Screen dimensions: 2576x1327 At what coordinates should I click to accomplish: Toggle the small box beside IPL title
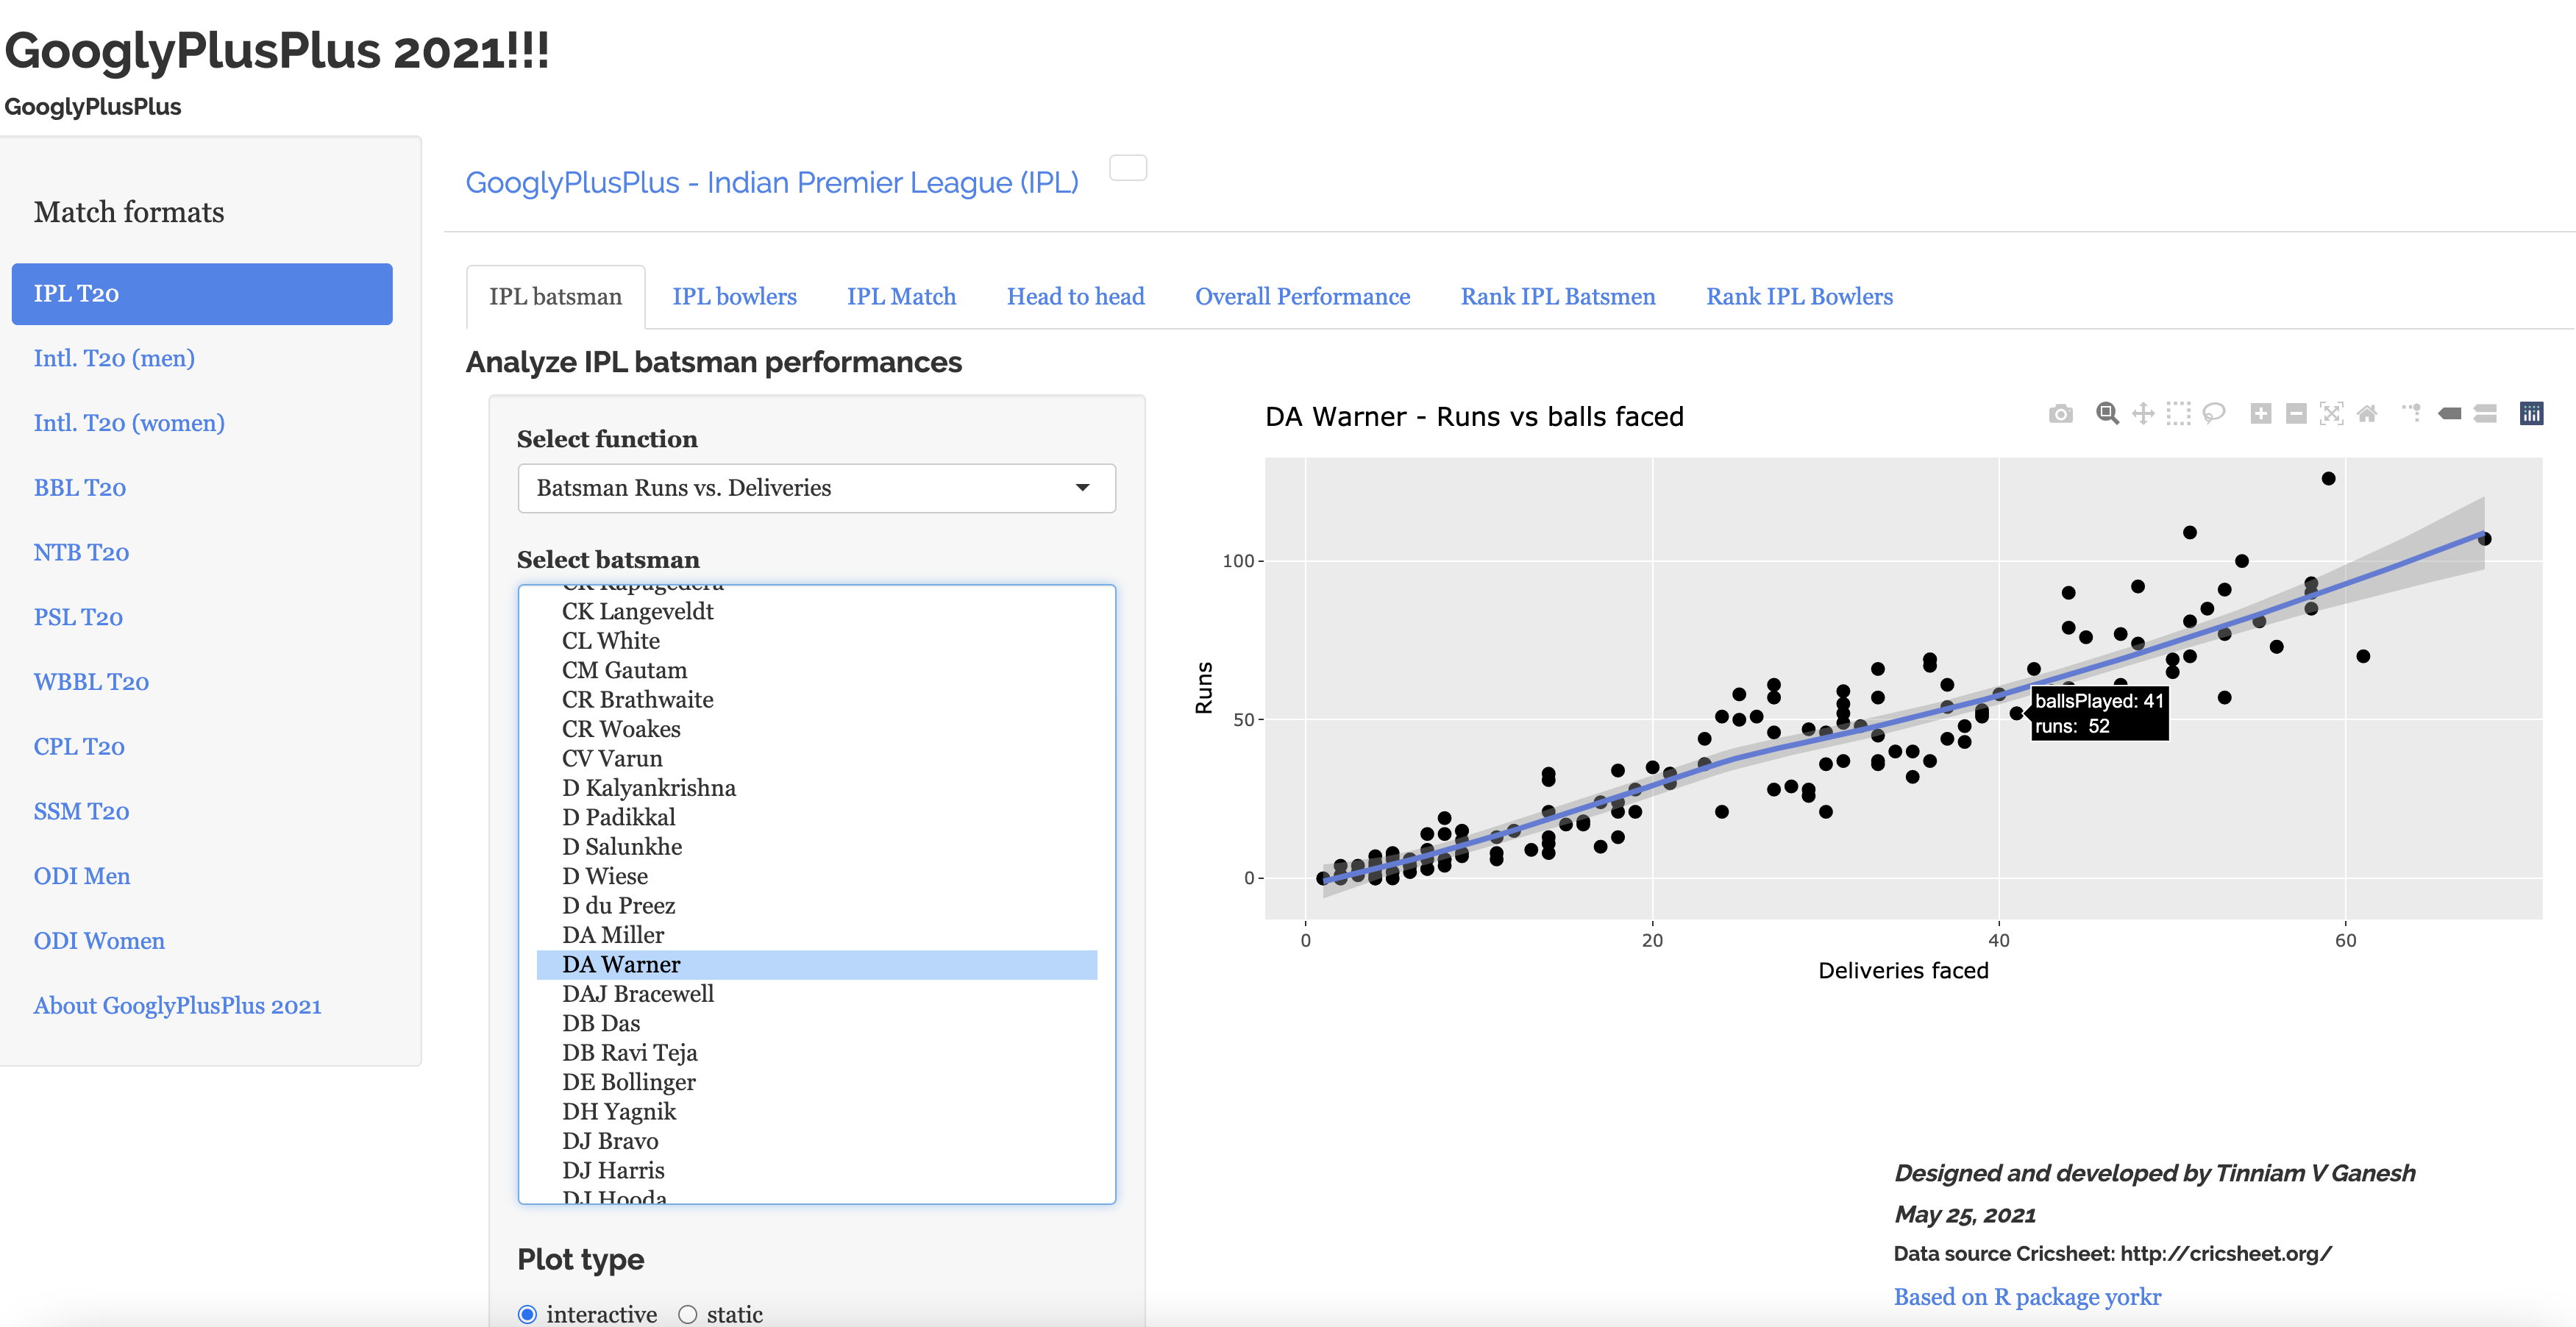[x=1128, y=168]
